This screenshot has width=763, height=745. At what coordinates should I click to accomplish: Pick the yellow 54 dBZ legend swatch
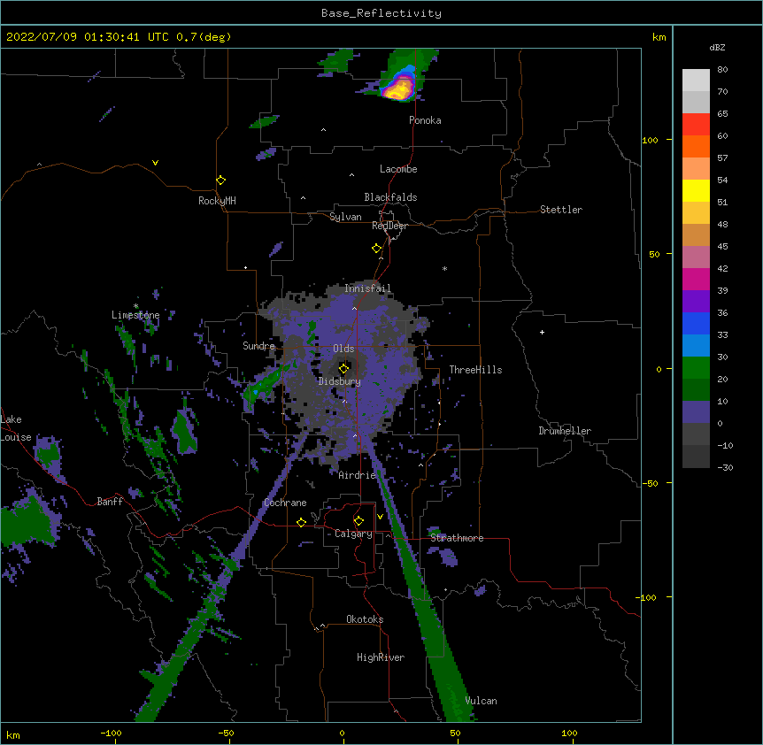[x=696, y=190]
